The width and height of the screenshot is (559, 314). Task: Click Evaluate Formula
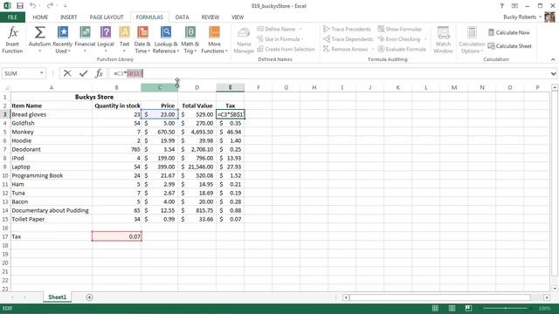[402, 49]
